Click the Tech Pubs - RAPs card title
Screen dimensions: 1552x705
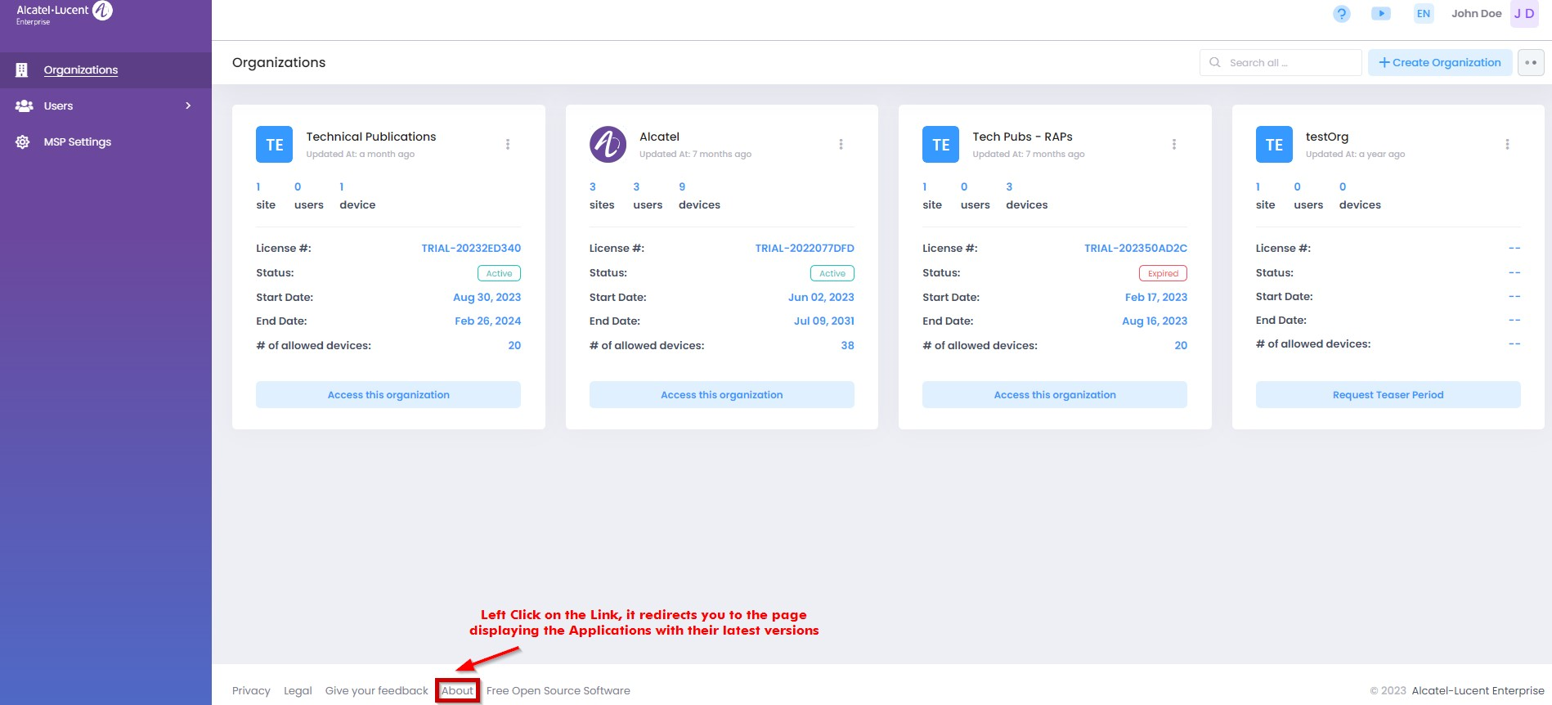pos(1022,137)
